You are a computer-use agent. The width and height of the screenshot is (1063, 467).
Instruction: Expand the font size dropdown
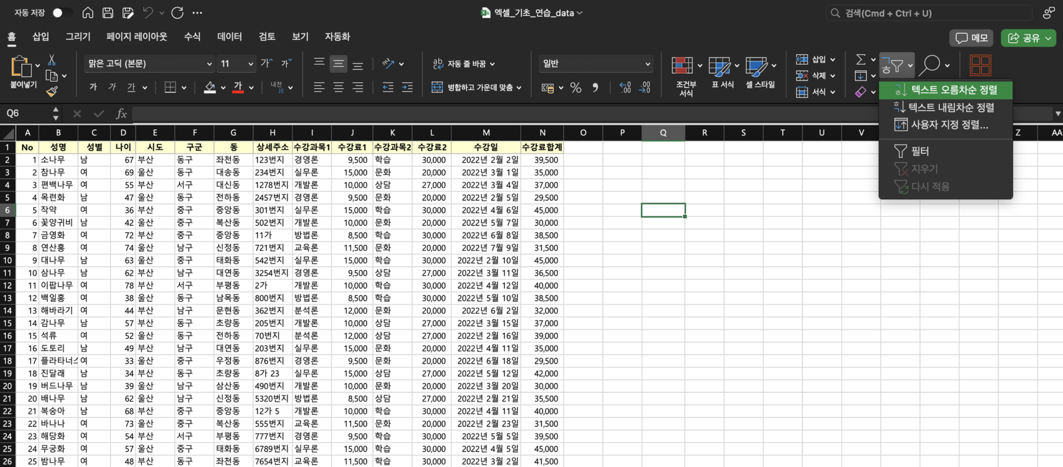tap(250, 64)
